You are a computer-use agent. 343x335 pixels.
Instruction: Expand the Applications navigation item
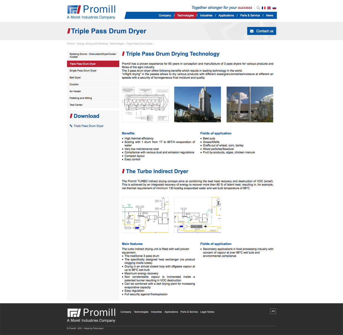226,15
